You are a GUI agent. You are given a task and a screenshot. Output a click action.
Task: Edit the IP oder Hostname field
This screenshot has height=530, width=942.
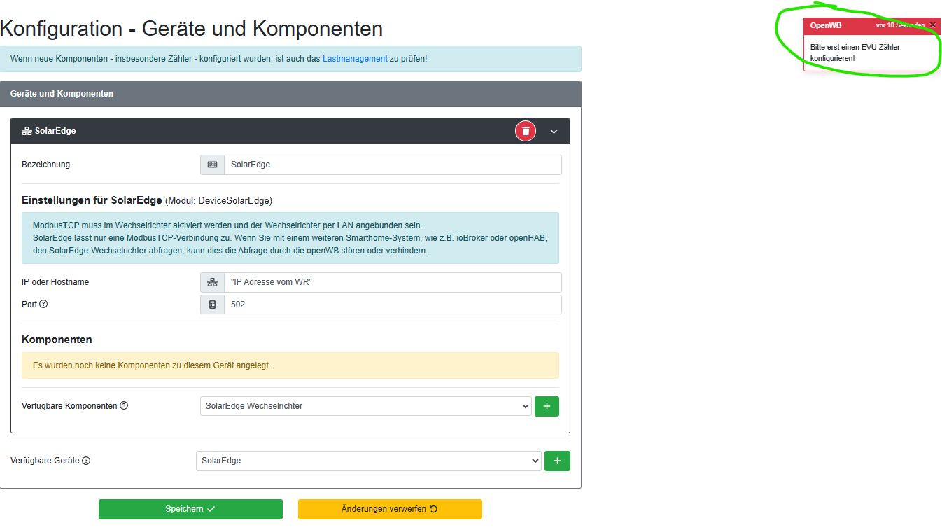point(393,282)
